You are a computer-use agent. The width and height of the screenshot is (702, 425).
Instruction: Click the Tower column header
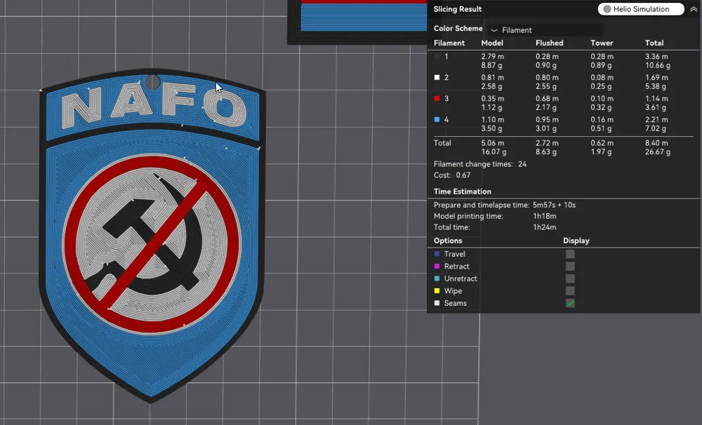602,43
